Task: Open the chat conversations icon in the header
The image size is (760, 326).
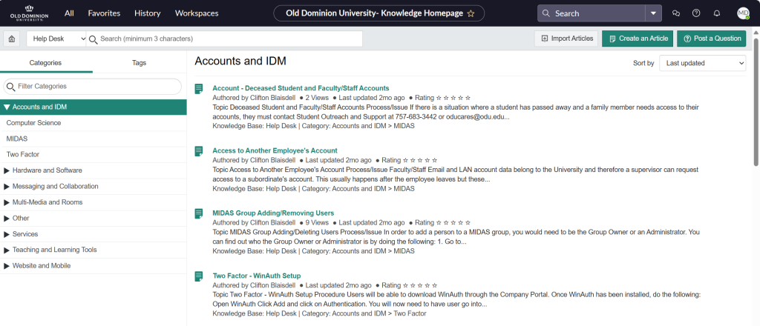Action: (676, 13)
